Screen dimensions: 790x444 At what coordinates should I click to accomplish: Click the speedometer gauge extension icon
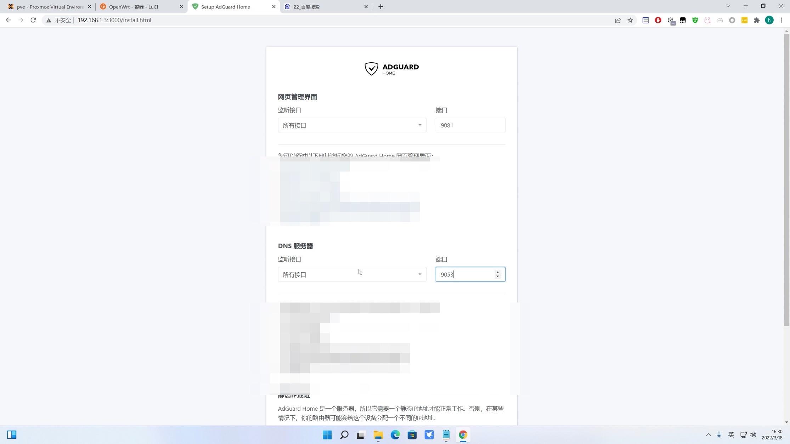(x=671, y=20)
